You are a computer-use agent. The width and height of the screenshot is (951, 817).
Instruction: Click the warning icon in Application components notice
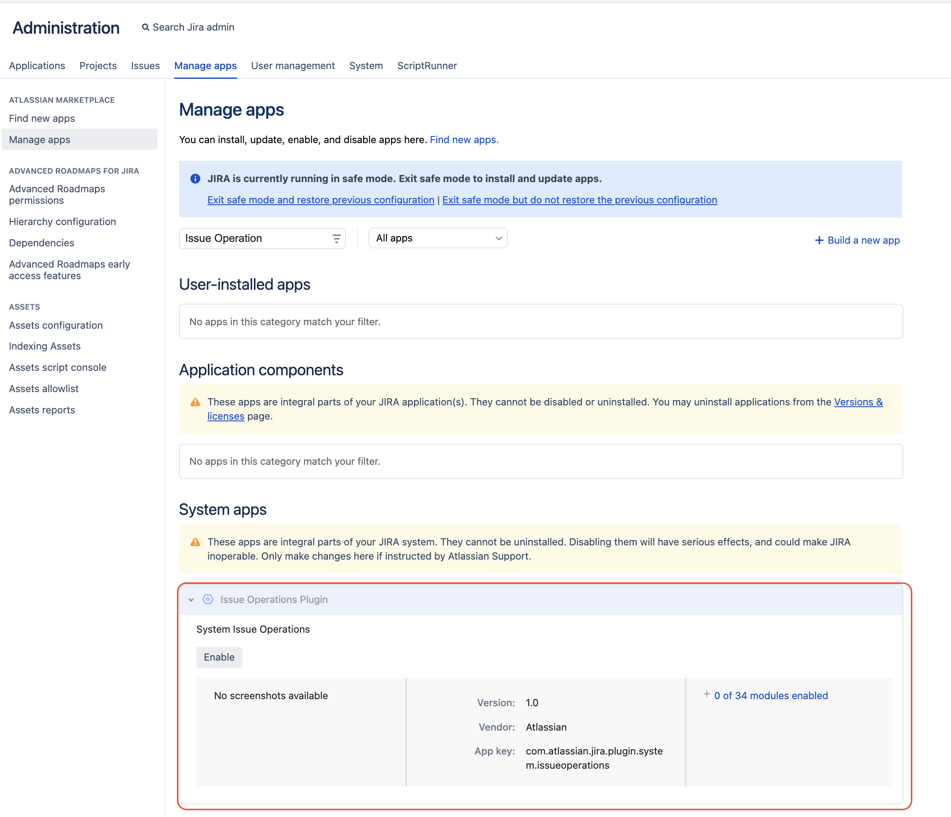point(195,402)
